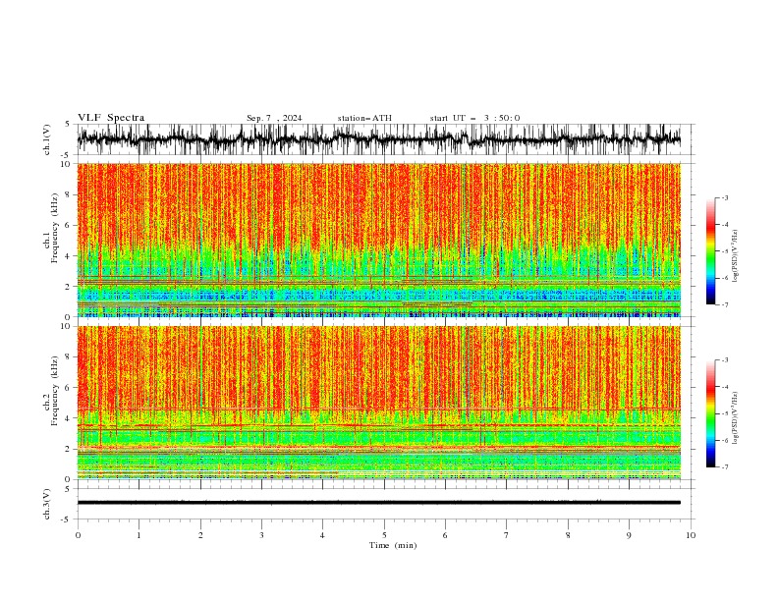
Task: Click the date "Sep. 7 , 2024"
Action: tap(274, 118)
